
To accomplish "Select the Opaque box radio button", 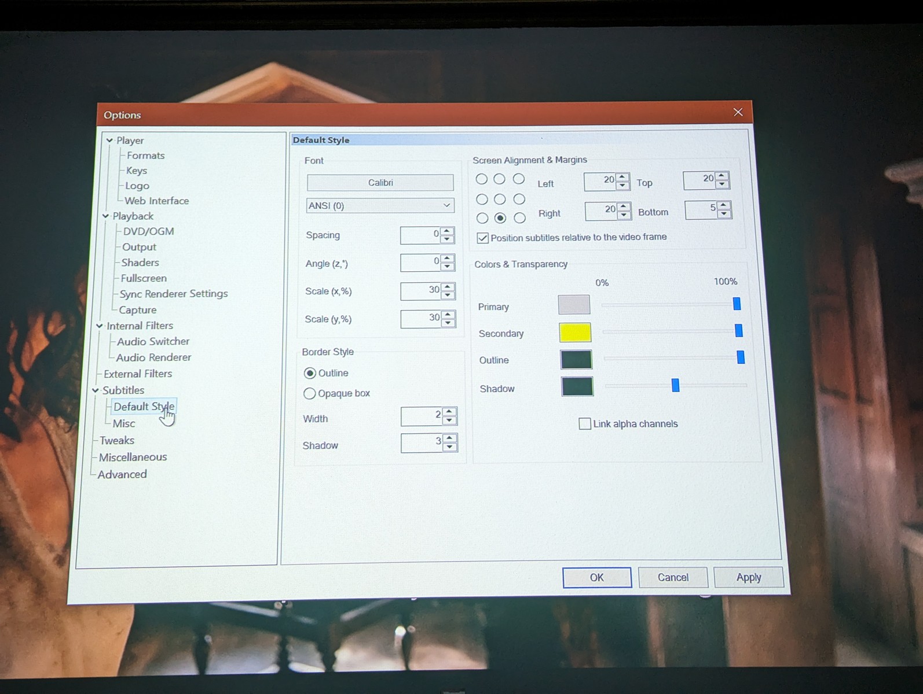I will coord(310,393).
